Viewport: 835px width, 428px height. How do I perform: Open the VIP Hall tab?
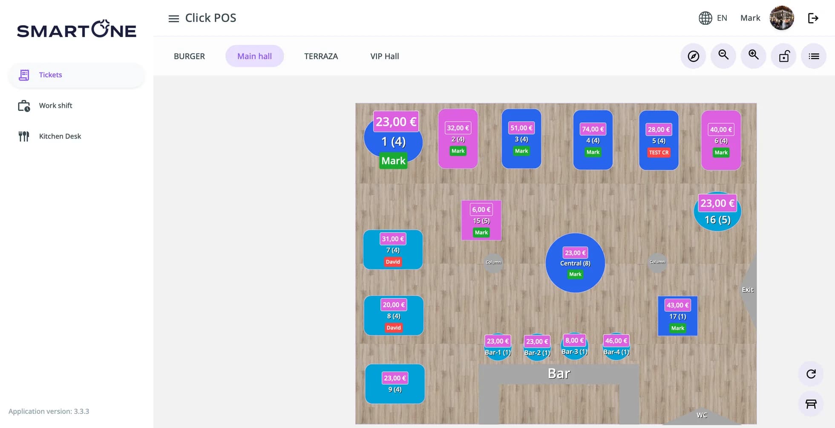(x=385, y=56)
